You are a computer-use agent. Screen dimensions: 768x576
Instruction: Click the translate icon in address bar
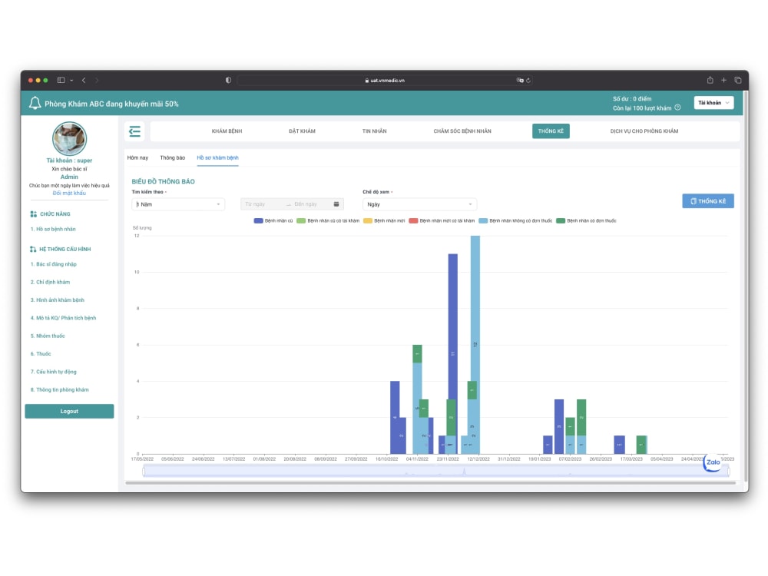(520, 81)
